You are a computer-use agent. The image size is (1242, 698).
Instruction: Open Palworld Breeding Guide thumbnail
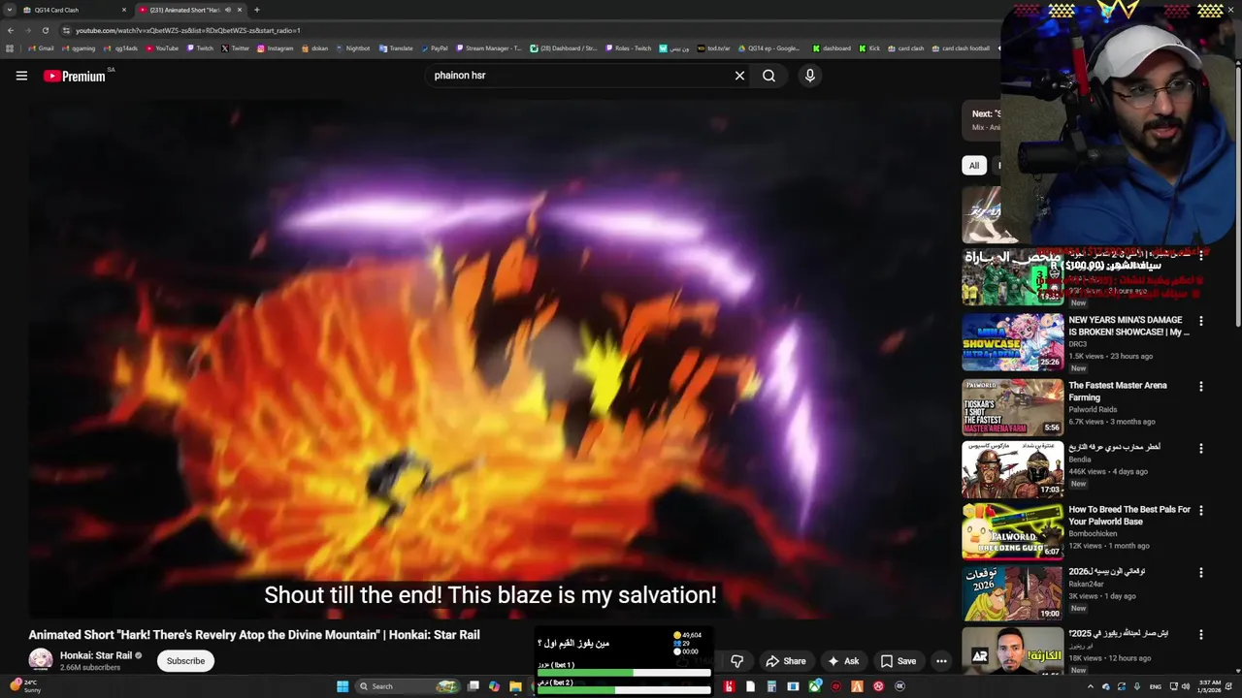(1012, 531)
